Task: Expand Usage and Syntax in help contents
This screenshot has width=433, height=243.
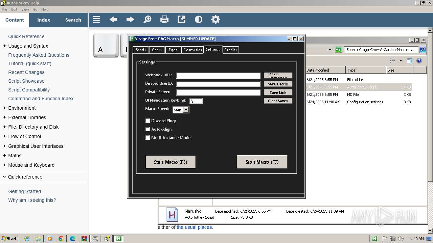Action: click(x=4, y=46)
